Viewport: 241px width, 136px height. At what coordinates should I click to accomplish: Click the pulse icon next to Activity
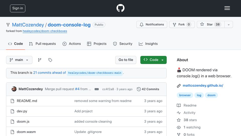point(178,113)
